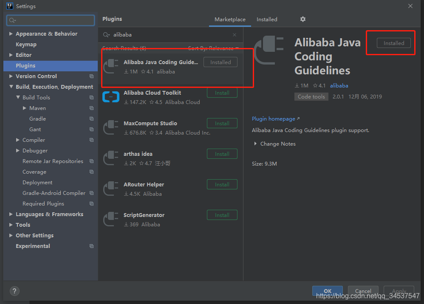
Task: Open the plugins gear settings icon
Action: click(303, 19)
